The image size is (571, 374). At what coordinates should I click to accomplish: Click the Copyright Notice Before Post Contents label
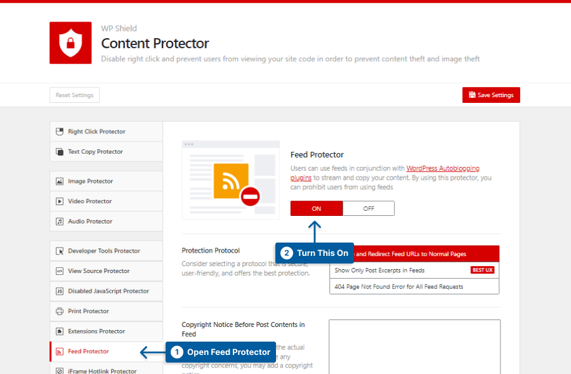pos(243,329)
